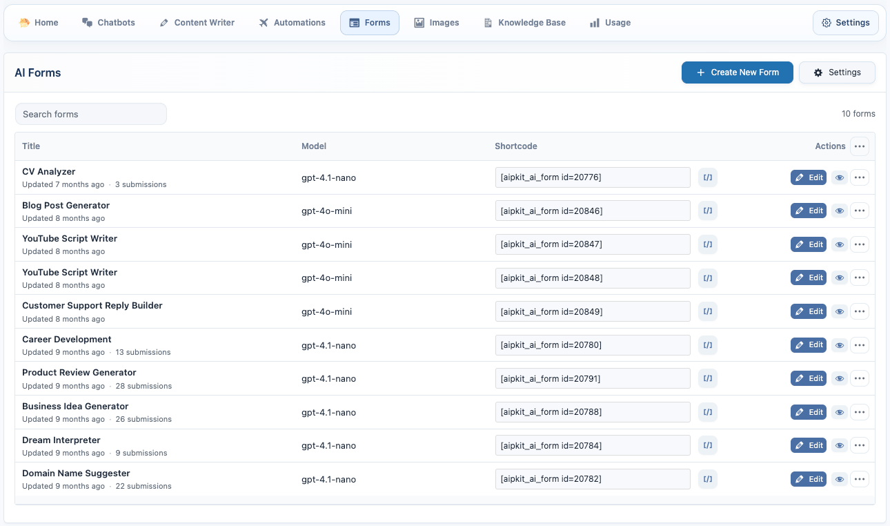The image size is (890, 526).
Task: Go to the Knowledge Base tab
Action: 524,23
